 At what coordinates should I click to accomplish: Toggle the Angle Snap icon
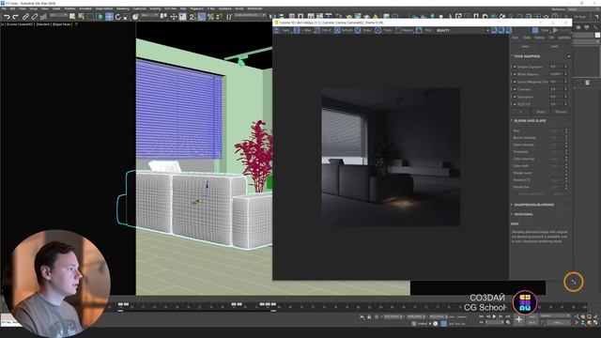201,17
